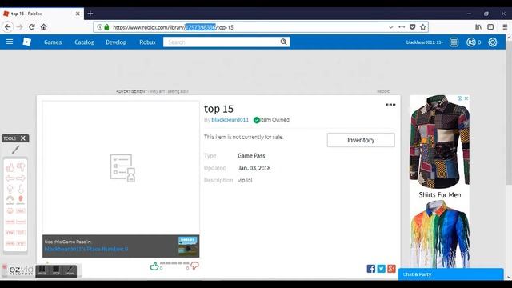Image resolution: width=512 pixels, height=288 pixels.
Task: Pick the thumbs-down stamp in tools
Action: tap(21, 167)
